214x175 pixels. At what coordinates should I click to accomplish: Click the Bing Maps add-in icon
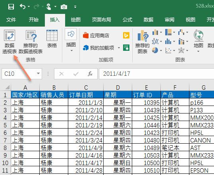pyautogui.click(x=126, y=35)
